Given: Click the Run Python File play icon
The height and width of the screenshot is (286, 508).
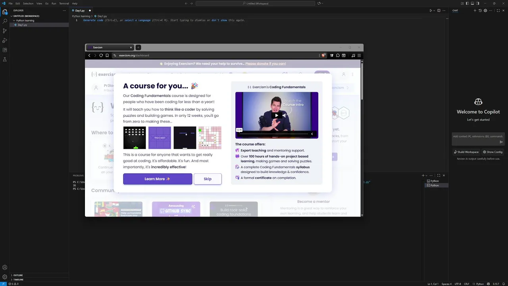Looking at the screenshot, I should tap(431, 10).
